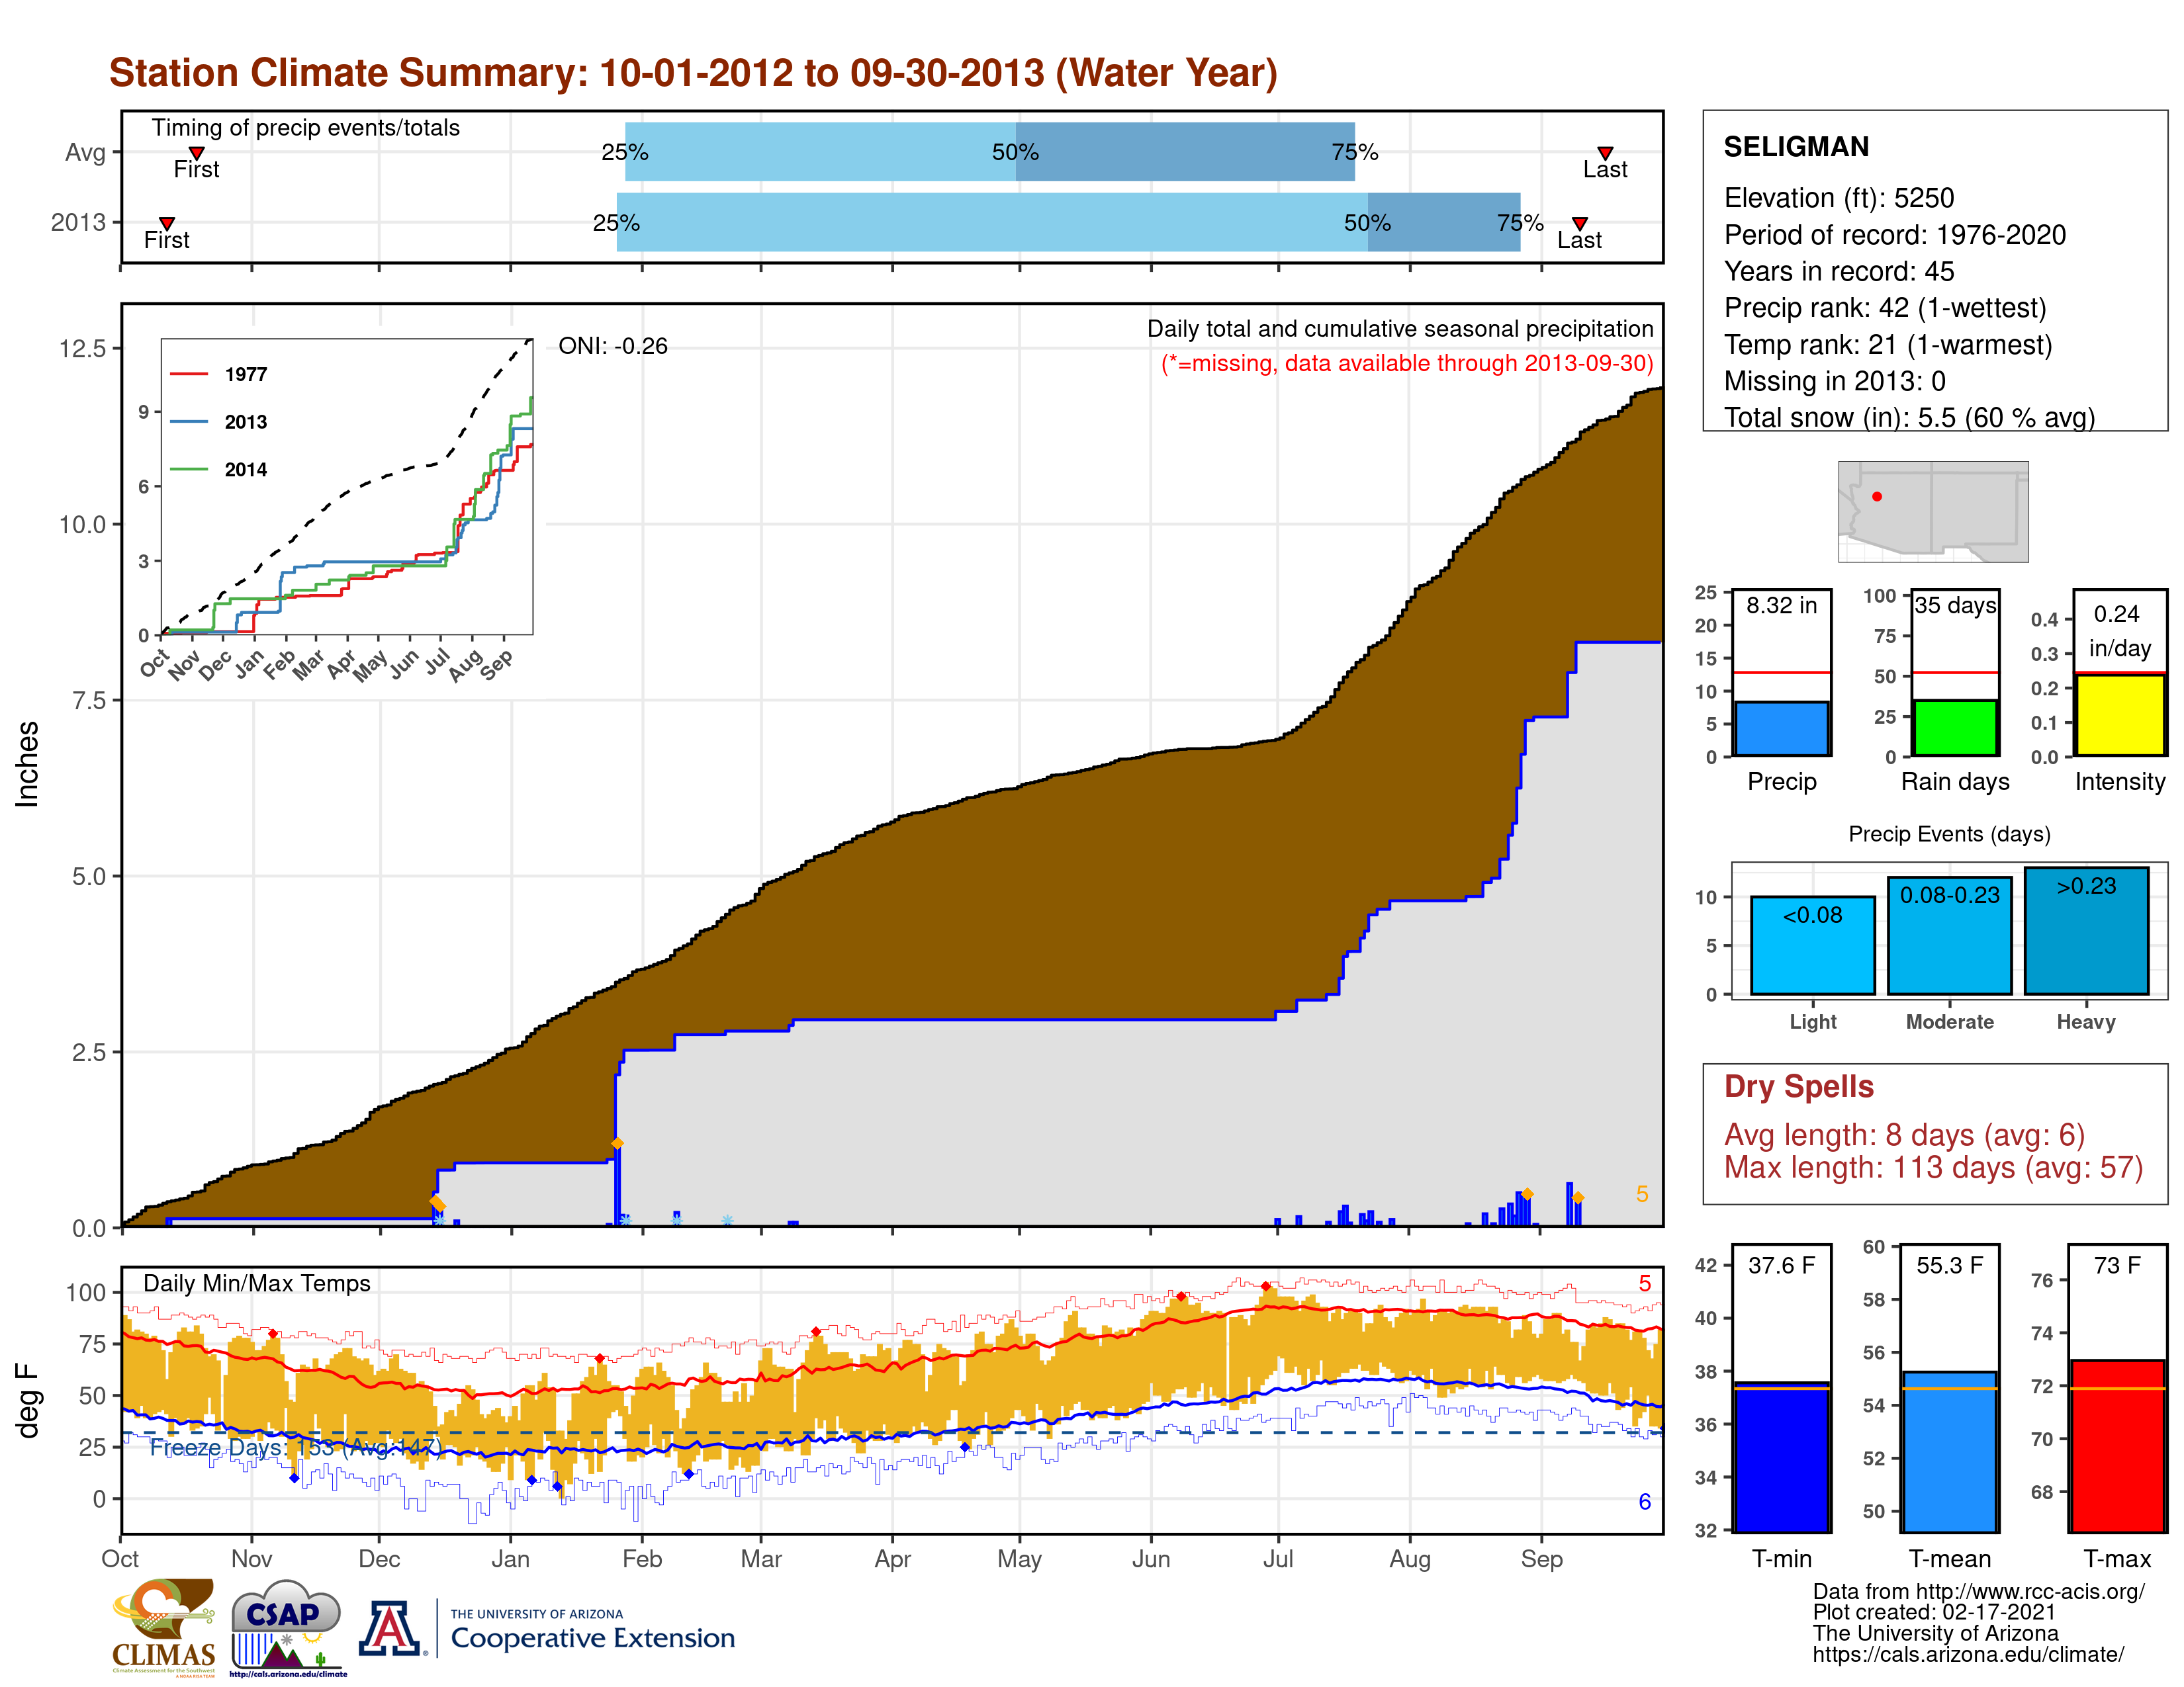Click the blue 2013 legend line
2184x1687 pixels.
point(189,422)
